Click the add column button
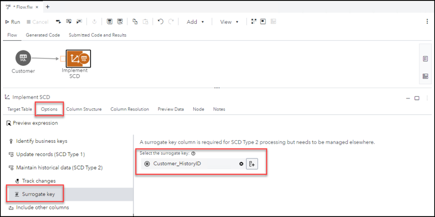The width and height of the screenshot is (435, 217). coord(252,164)
